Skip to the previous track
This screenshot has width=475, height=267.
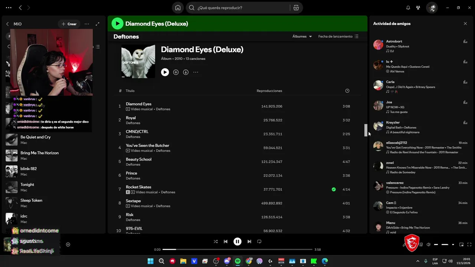(226, 241)
